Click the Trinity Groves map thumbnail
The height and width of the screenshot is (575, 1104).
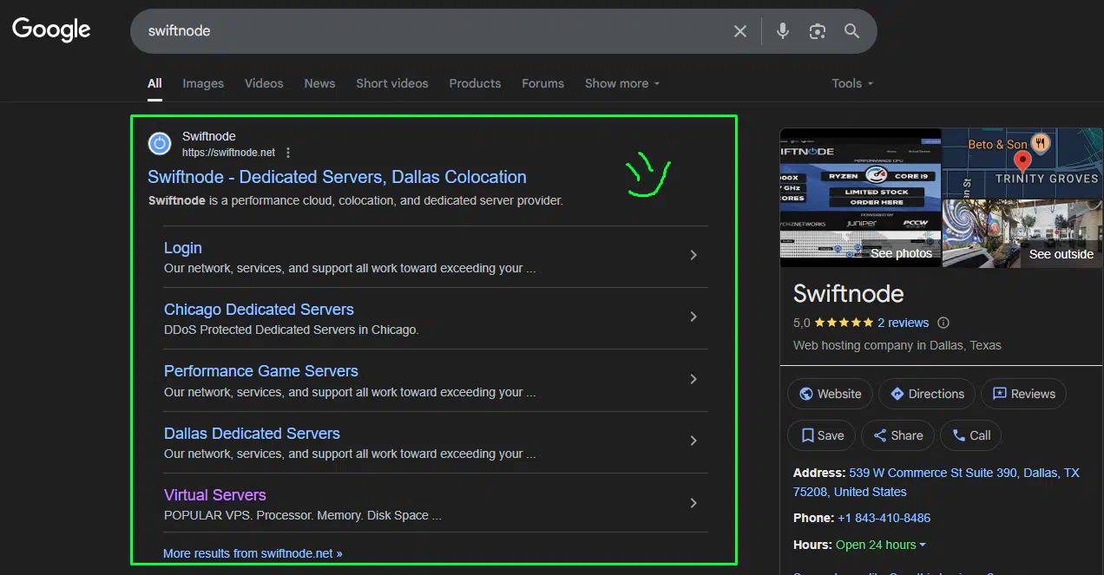click(x=1022, y=163)
